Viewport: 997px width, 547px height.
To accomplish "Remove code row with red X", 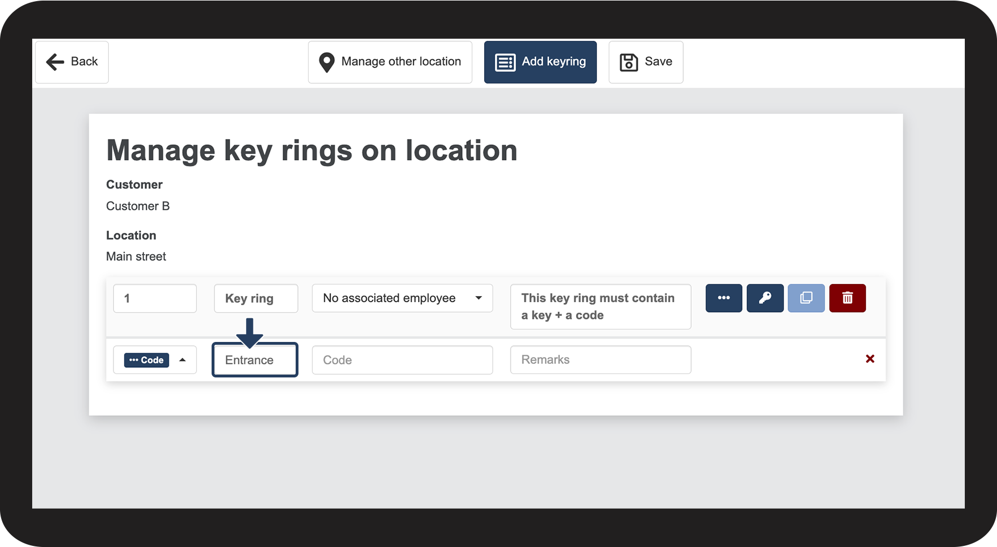I will (869, 359).
